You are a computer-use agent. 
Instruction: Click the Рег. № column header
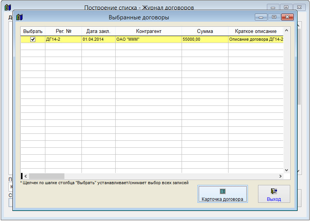[x=64, y=31]
